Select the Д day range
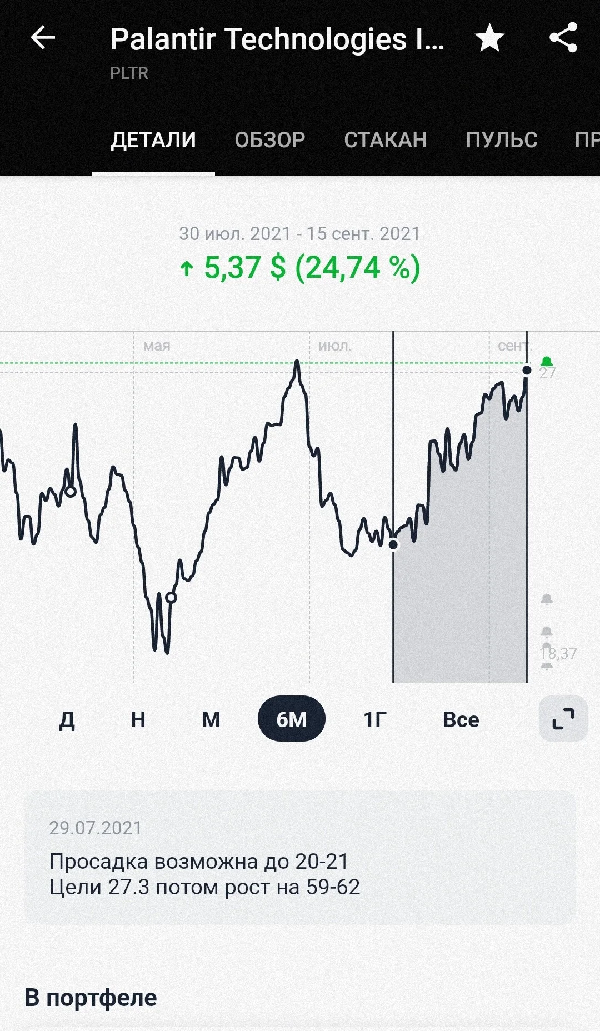This screenshot has height=1031, width=600. (67, 719)
